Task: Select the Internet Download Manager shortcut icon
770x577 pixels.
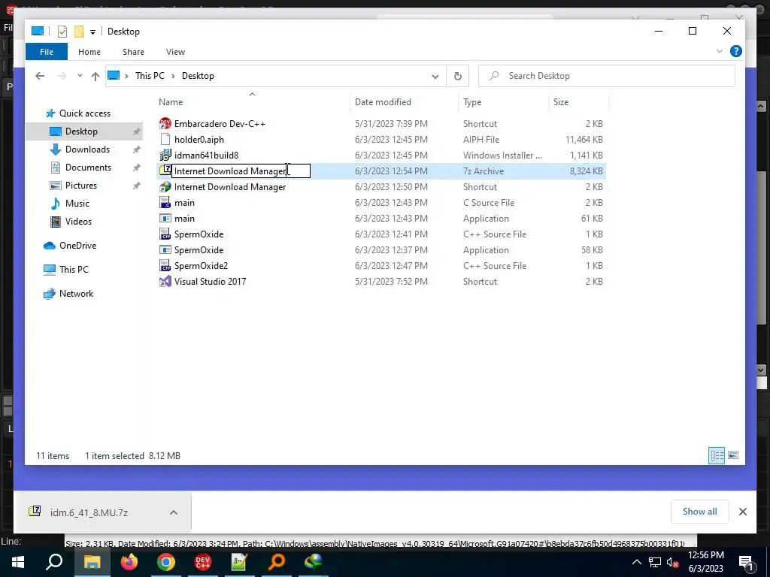Action: pos(165,187)
